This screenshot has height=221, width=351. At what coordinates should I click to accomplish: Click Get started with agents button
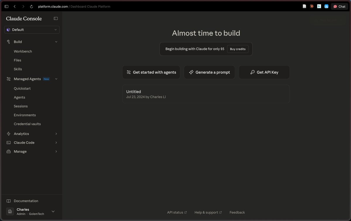(151, 72)
